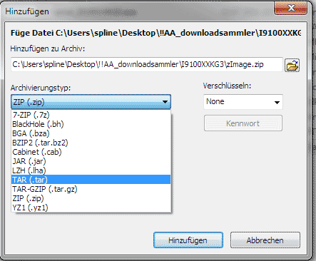The height and width of the screenshot is (261, 316).
Task: Pick YZ1 (.yz1) archive type
Action: coord(91,208)
